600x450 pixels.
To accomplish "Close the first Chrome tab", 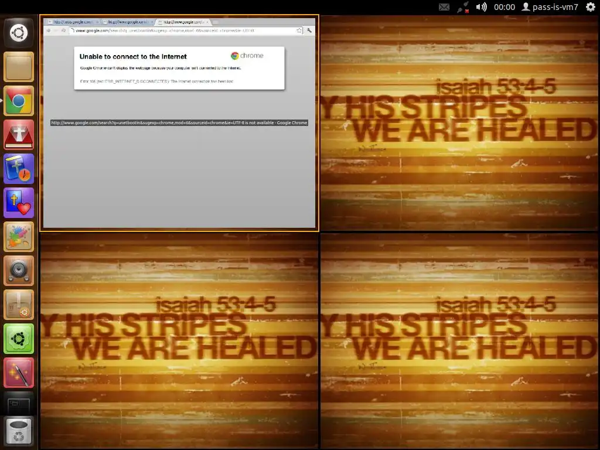I will pos(97,22).
